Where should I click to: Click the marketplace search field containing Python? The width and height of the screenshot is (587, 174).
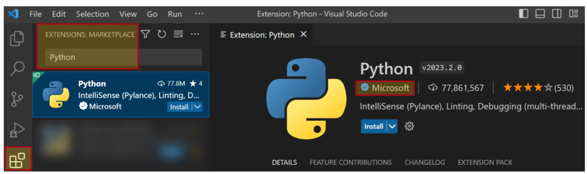(x=123, y=57)
